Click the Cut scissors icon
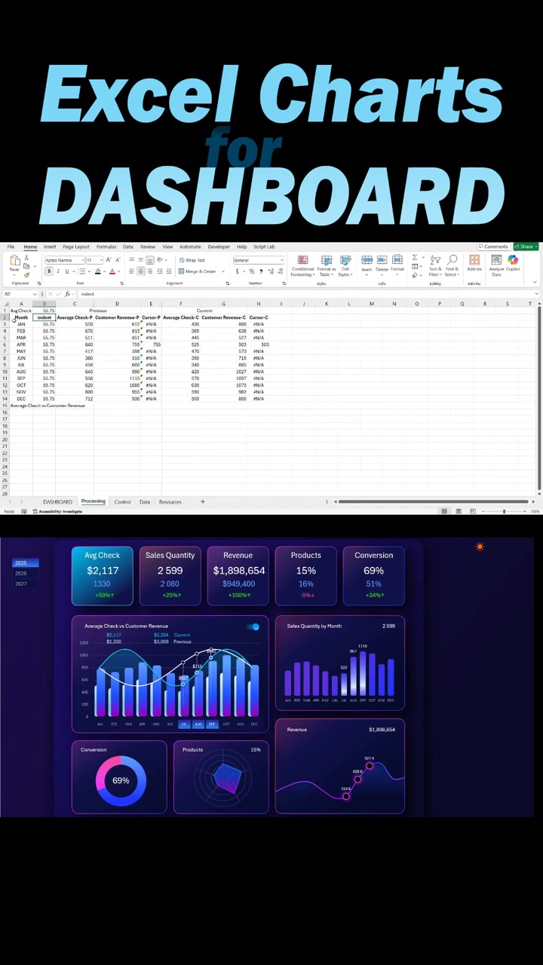Screen dimensions: 543x965 [x=26, y=257]
